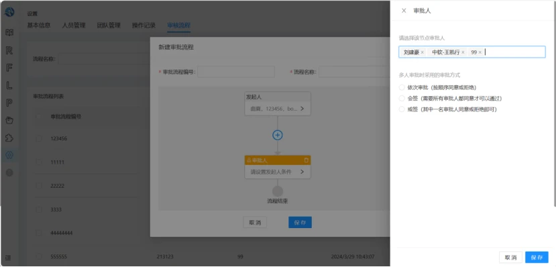Select 依次审批 radio option
The image size is (556, 267).
coord(402,87)
